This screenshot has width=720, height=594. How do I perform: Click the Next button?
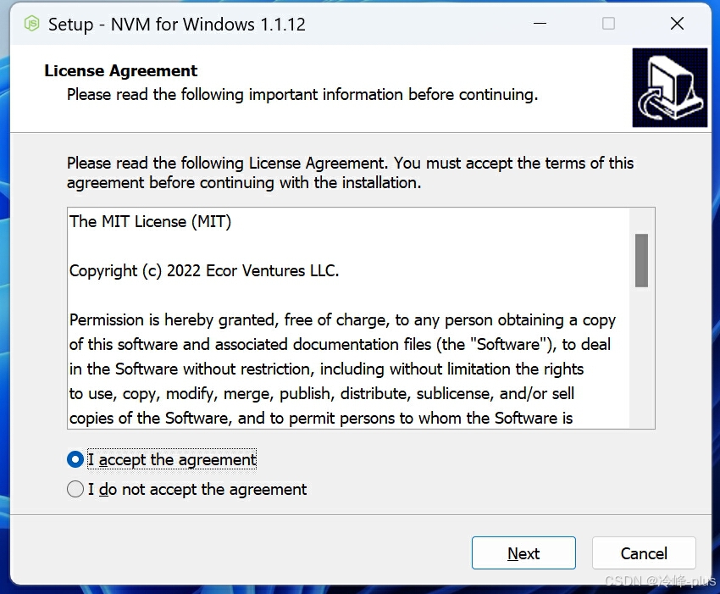(x=523, y=553)
